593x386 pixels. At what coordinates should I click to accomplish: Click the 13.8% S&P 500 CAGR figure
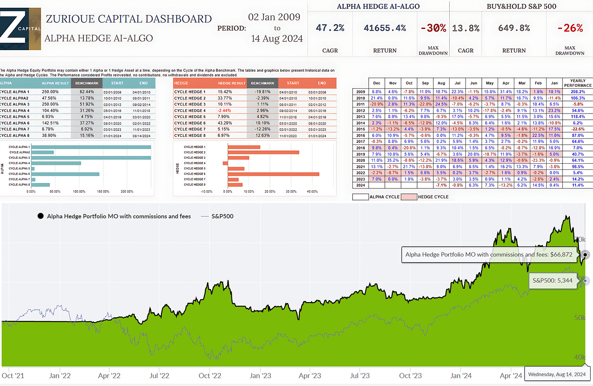coord(466,28)
